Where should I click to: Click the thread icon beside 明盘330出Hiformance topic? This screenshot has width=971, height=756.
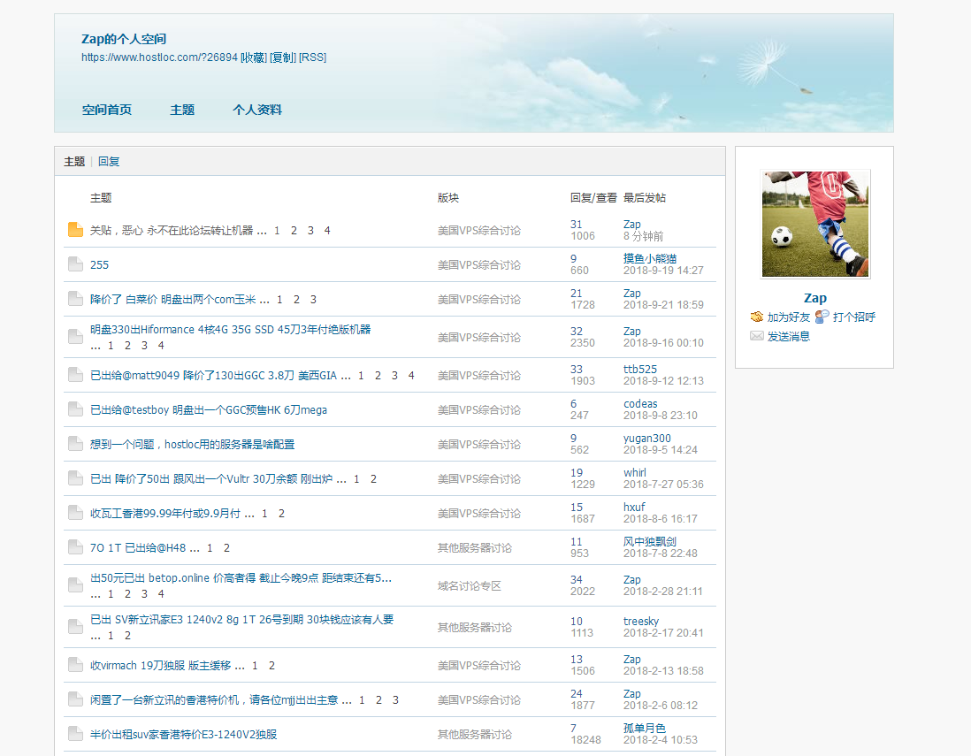coord(75,337)
